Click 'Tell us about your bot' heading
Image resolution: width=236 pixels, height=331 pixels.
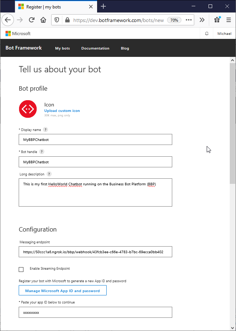pyautogui.click(x=60, y=69)
